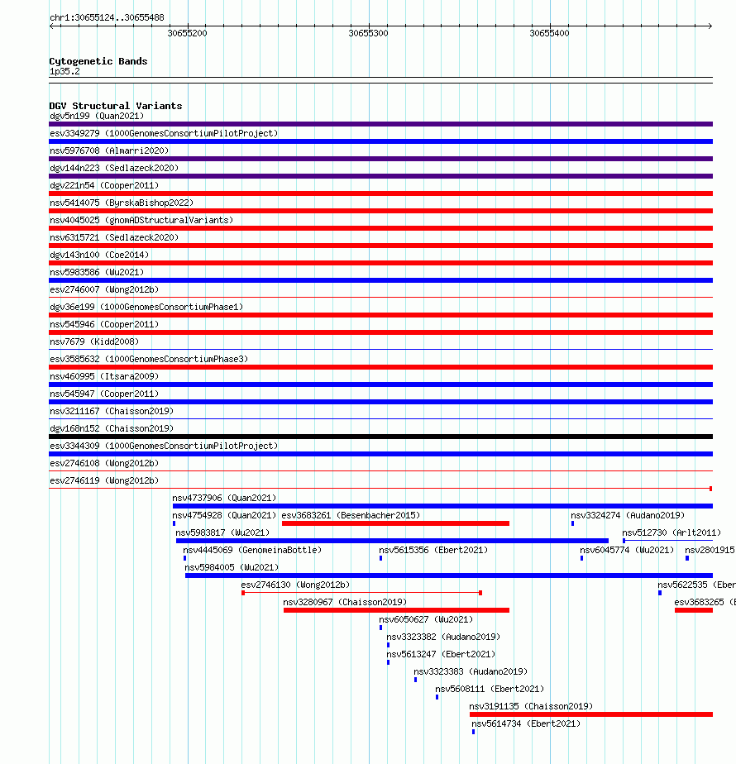Open dgv144n223 (Sedlazeck2020) variant entry
This screenshot has width=736, height=764.
pos(114,168)
